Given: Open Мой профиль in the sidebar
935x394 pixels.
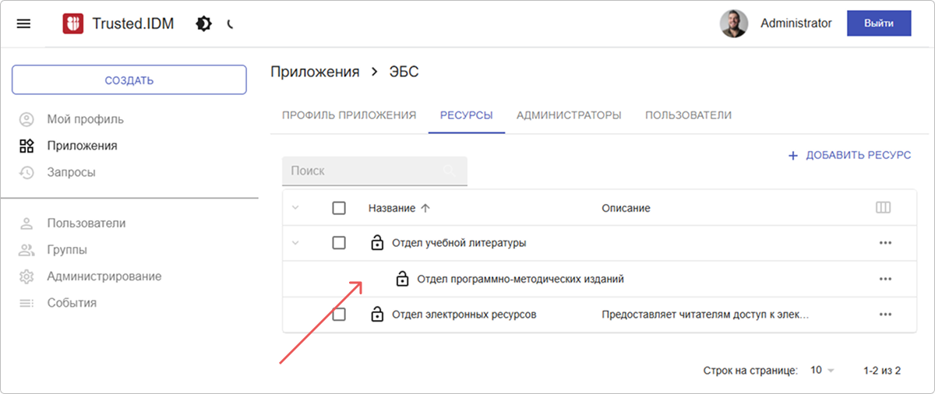Looking at the screenshot, I should 85,119.
